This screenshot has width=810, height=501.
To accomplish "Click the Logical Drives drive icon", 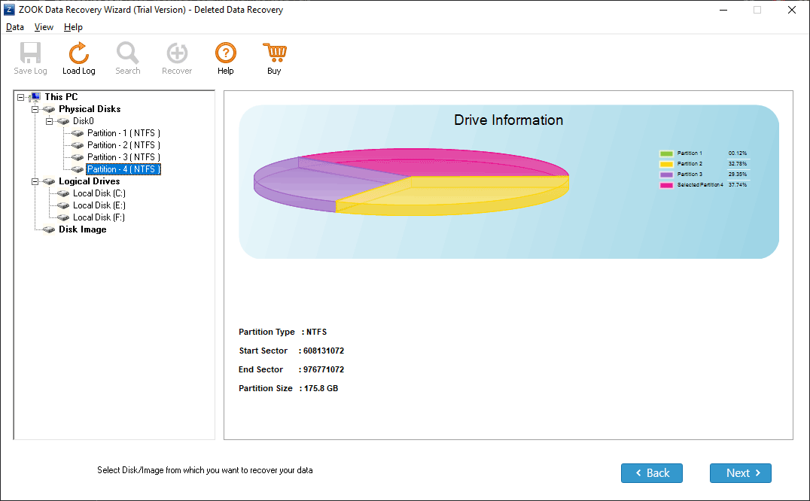I will (49, 181).
